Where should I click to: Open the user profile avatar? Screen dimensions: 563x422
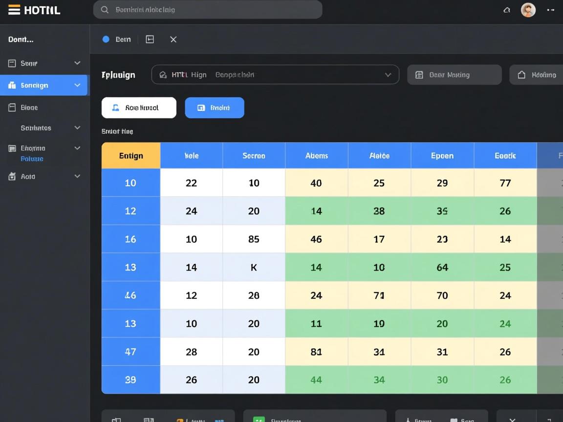(x=528, y=10)
